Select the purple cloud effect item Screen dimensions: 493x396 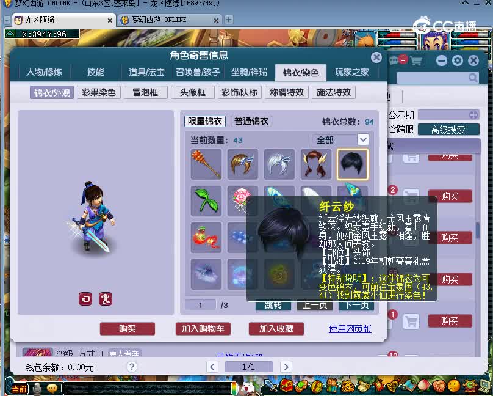tap(206, 274)
